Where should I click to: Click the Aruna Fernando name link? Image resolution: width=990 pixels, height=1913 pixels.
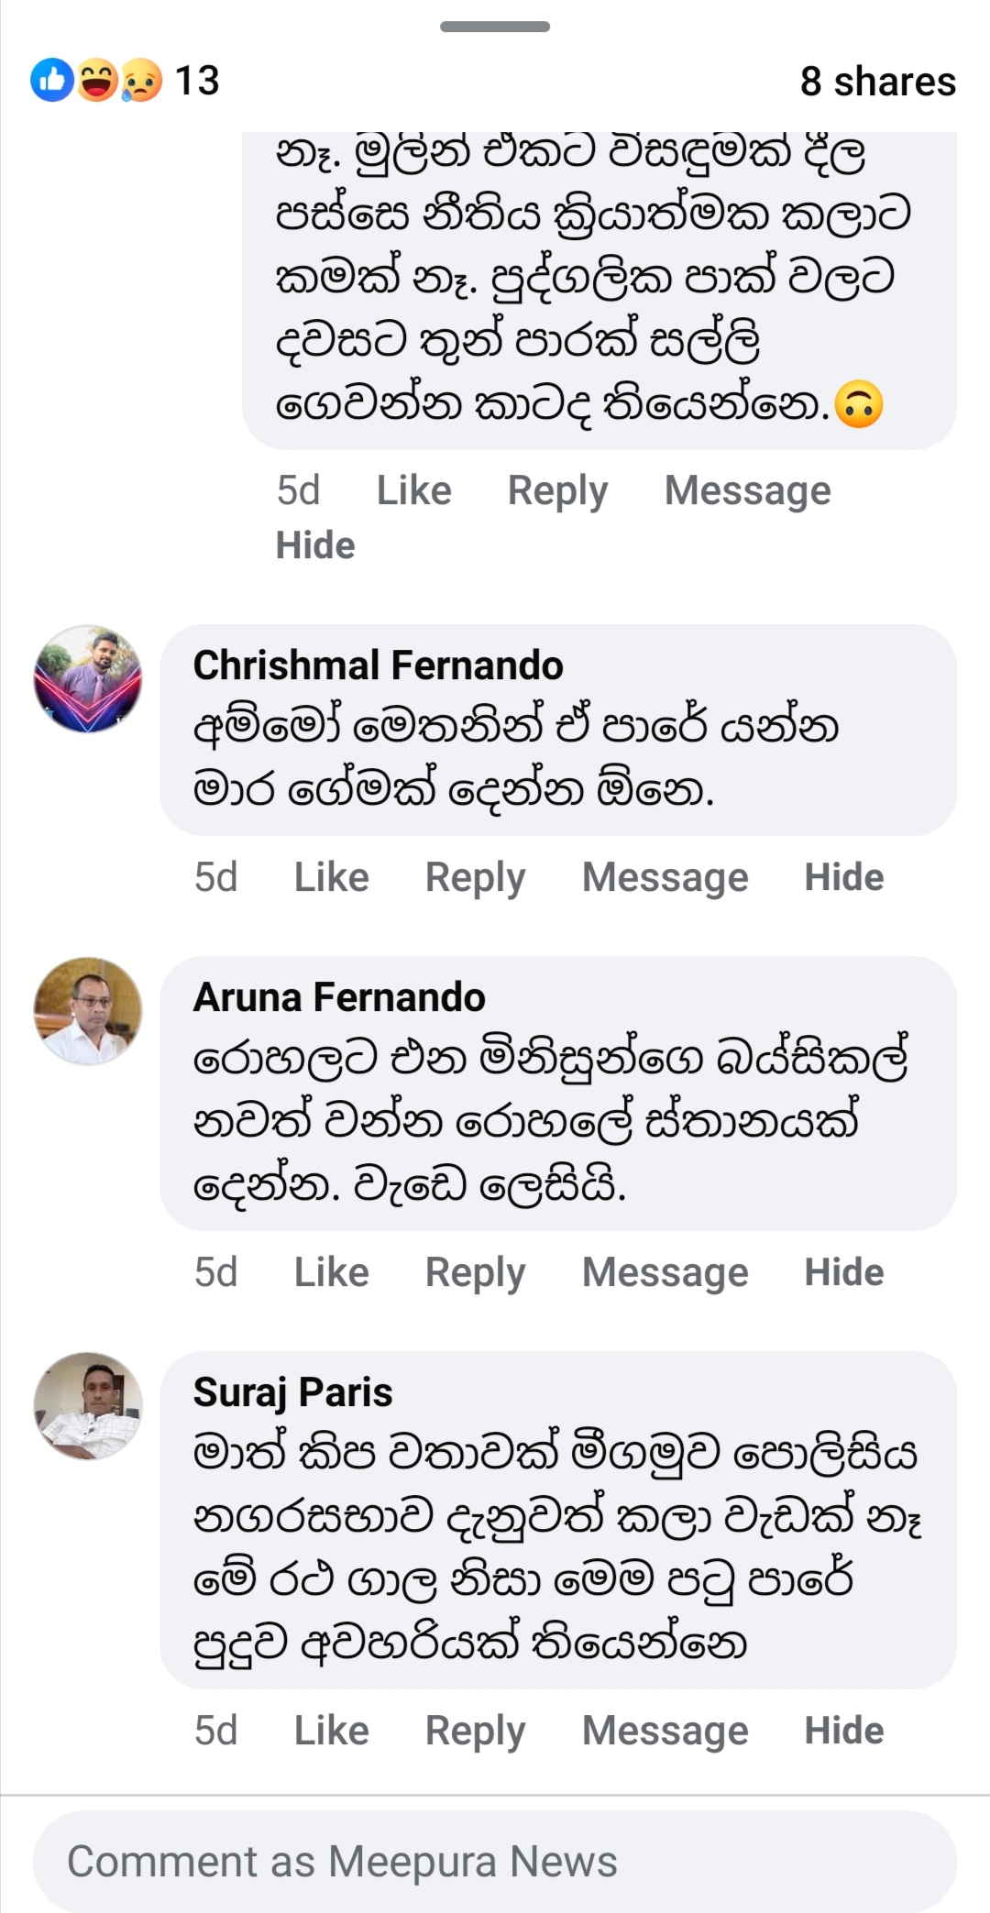(x=339, y=997)
